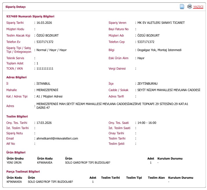Select product code KF96NAXEA under Ürün Bilgileri
The width and height of the screenshot is (207, 190).
[45, 162]
